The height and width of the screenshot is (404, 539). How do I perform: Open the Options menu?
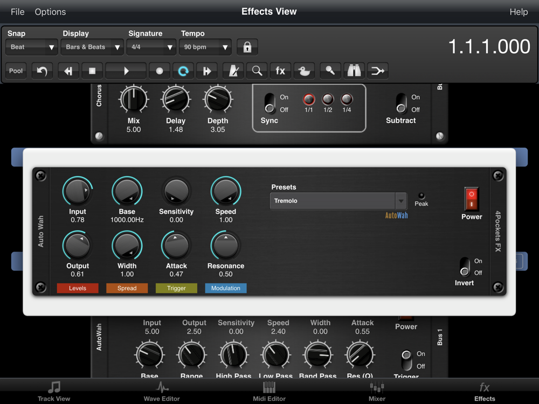(x=50, y=12)
